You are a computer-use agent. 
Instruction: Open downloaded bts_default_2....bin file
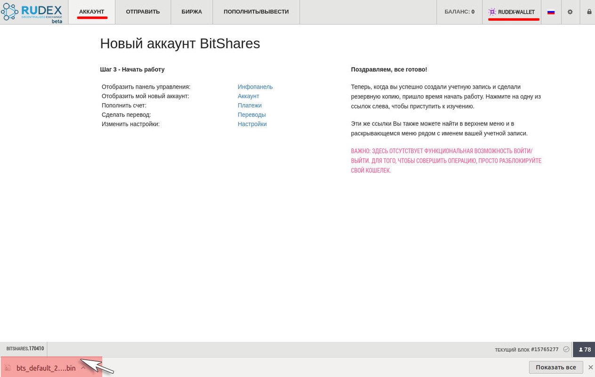[46, 368]
